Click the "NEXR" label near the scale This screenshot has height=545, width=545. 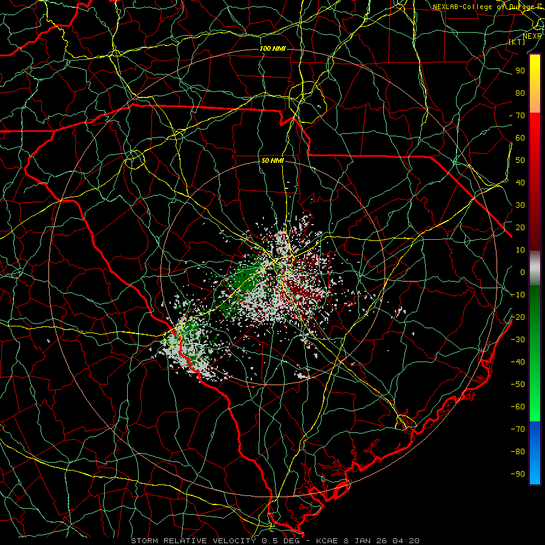(532, 36)
